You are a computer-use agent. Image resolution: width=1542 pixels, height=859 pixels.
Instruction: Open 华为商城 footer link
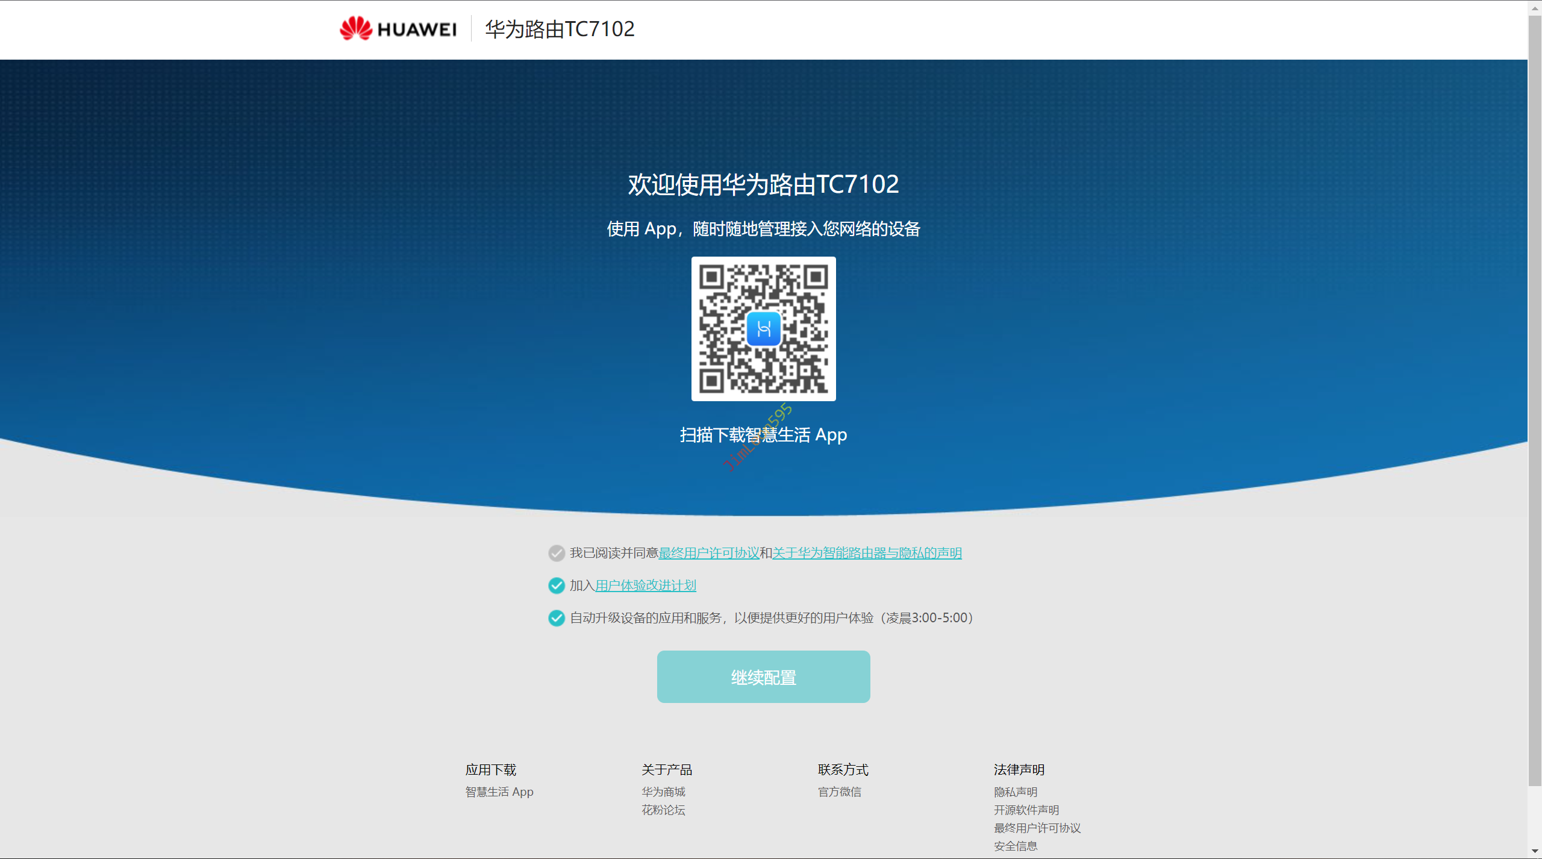point(663,792)
